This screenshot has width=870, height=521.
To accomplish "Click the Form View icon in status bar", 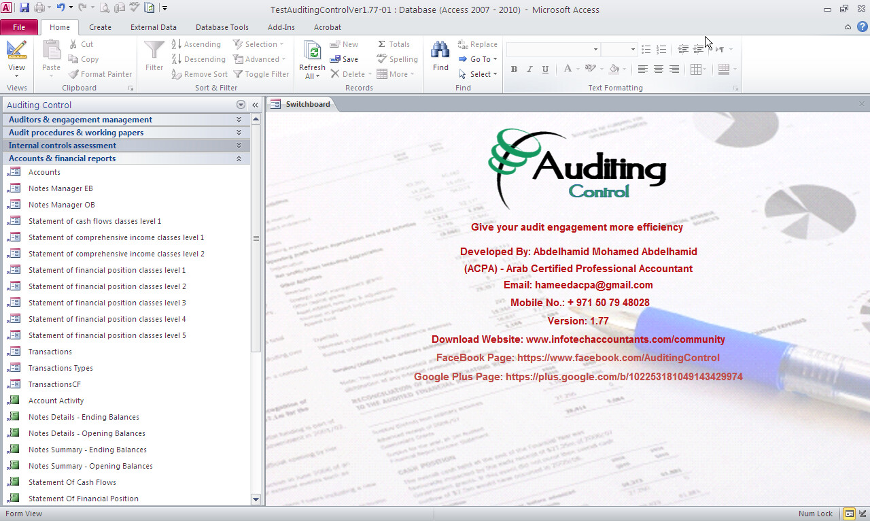I will coord(849,514).
